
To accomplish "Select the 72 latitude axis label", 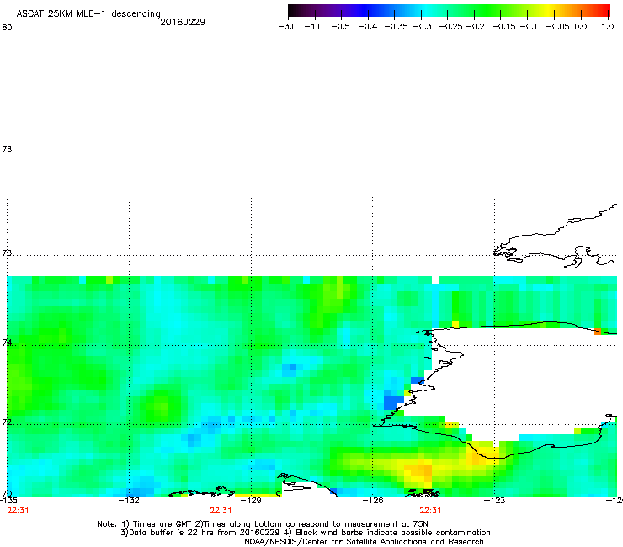I will [7, 422].
